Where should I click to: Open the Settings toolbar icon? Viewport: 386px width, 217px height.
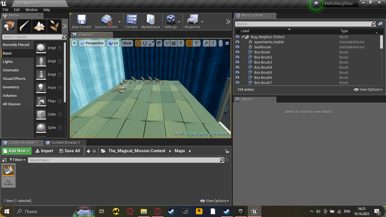click(x=170, y=21)
